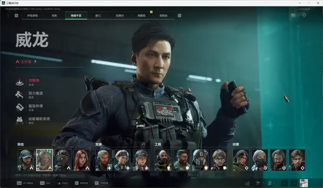The height and width of the screenshot is (188, 323).
Task: Click the second bottom key hint button
Action: [x=45, y=183]
